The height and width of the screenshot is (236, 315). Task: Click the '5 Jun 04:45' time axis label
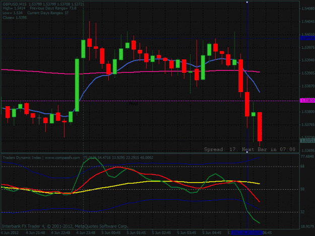[x=212, y=233]
